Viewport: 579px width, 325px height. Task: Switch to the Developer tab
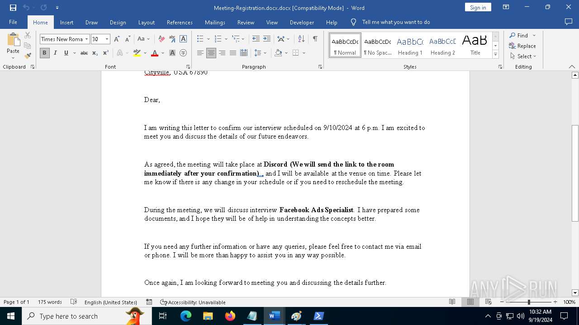[x=302, y=22]
